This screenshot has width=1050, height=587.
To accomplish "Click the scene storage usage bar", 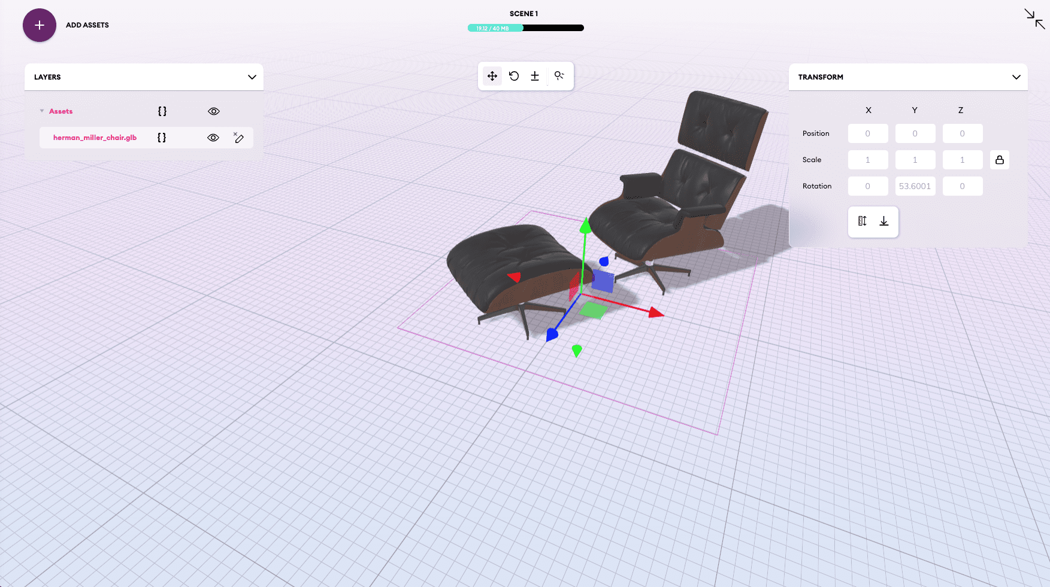I will (525, 28).
